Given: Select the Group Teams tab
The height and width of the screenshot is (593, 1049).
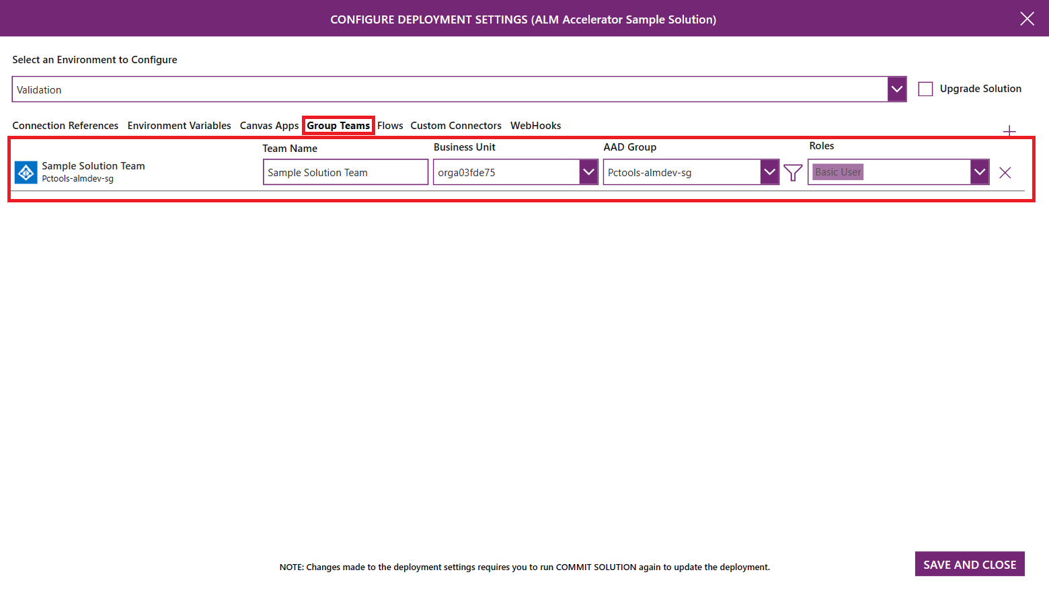Looking at the screenshot, I should [x=338, y=126].
